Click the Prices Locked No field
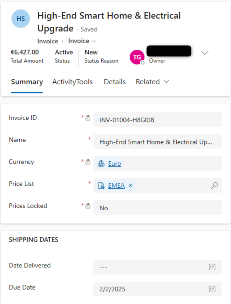Image resolution: width=231 pixels, height=304 pixels. coord(158,208)
